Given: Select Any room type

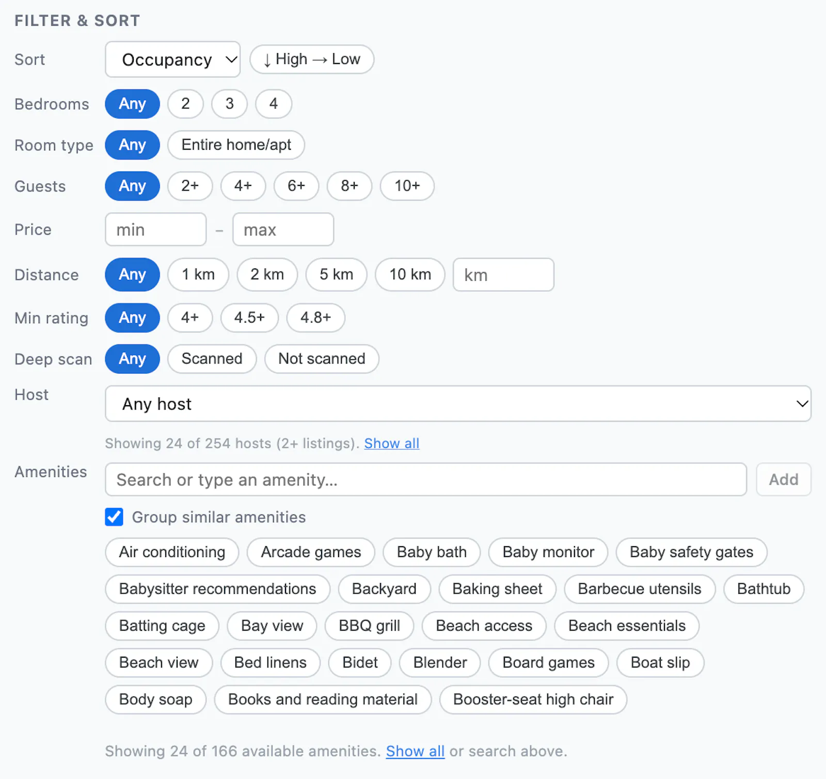Looking at the screenshot, I should [132, 145].
